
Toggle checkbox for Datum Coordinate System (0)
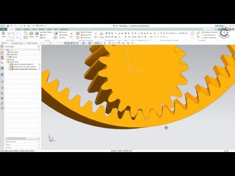[x=11, y=65]
